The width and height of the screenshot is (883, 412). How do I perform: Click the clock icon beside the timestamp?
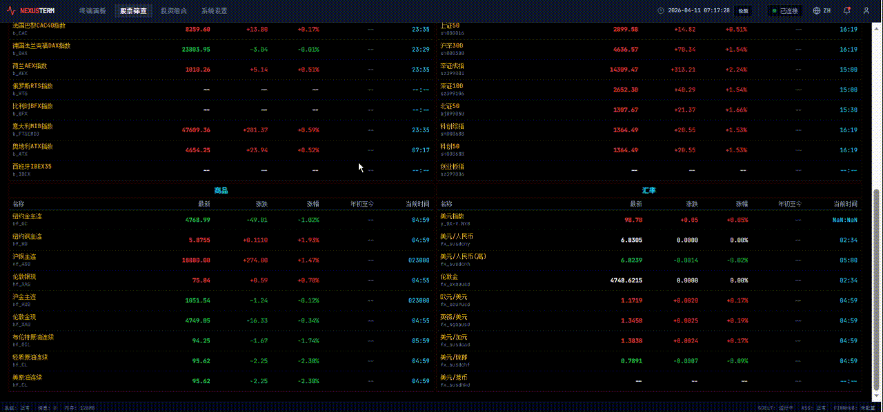point(661,11)
